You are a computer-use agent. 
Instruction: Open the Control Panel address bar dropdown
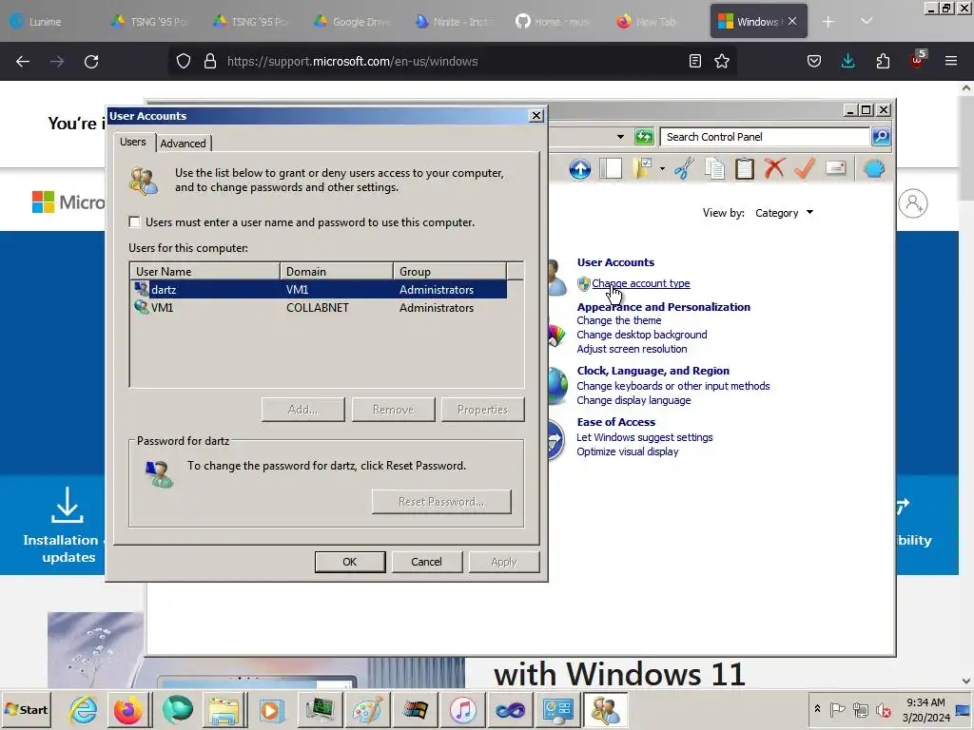coord(620,137)
